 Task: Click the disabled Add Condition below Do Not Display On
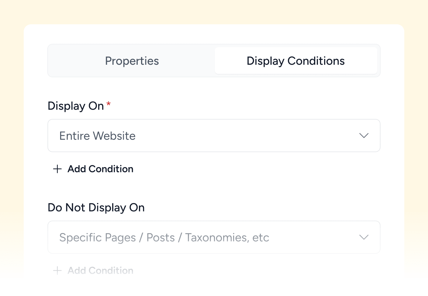[100, 270]
